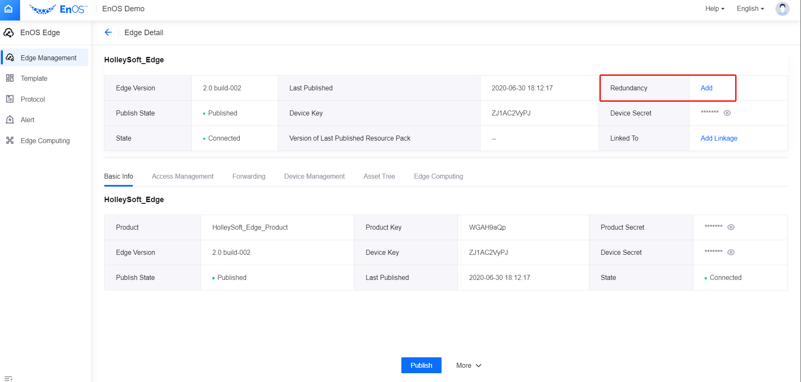Open Edge Management in the sidebar
Screen dimensions: 801x382
pos(45,57)
